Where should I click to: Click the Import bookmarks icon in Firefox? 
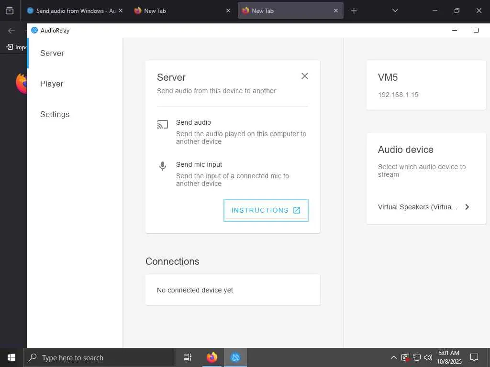click(x=10, y=47)
